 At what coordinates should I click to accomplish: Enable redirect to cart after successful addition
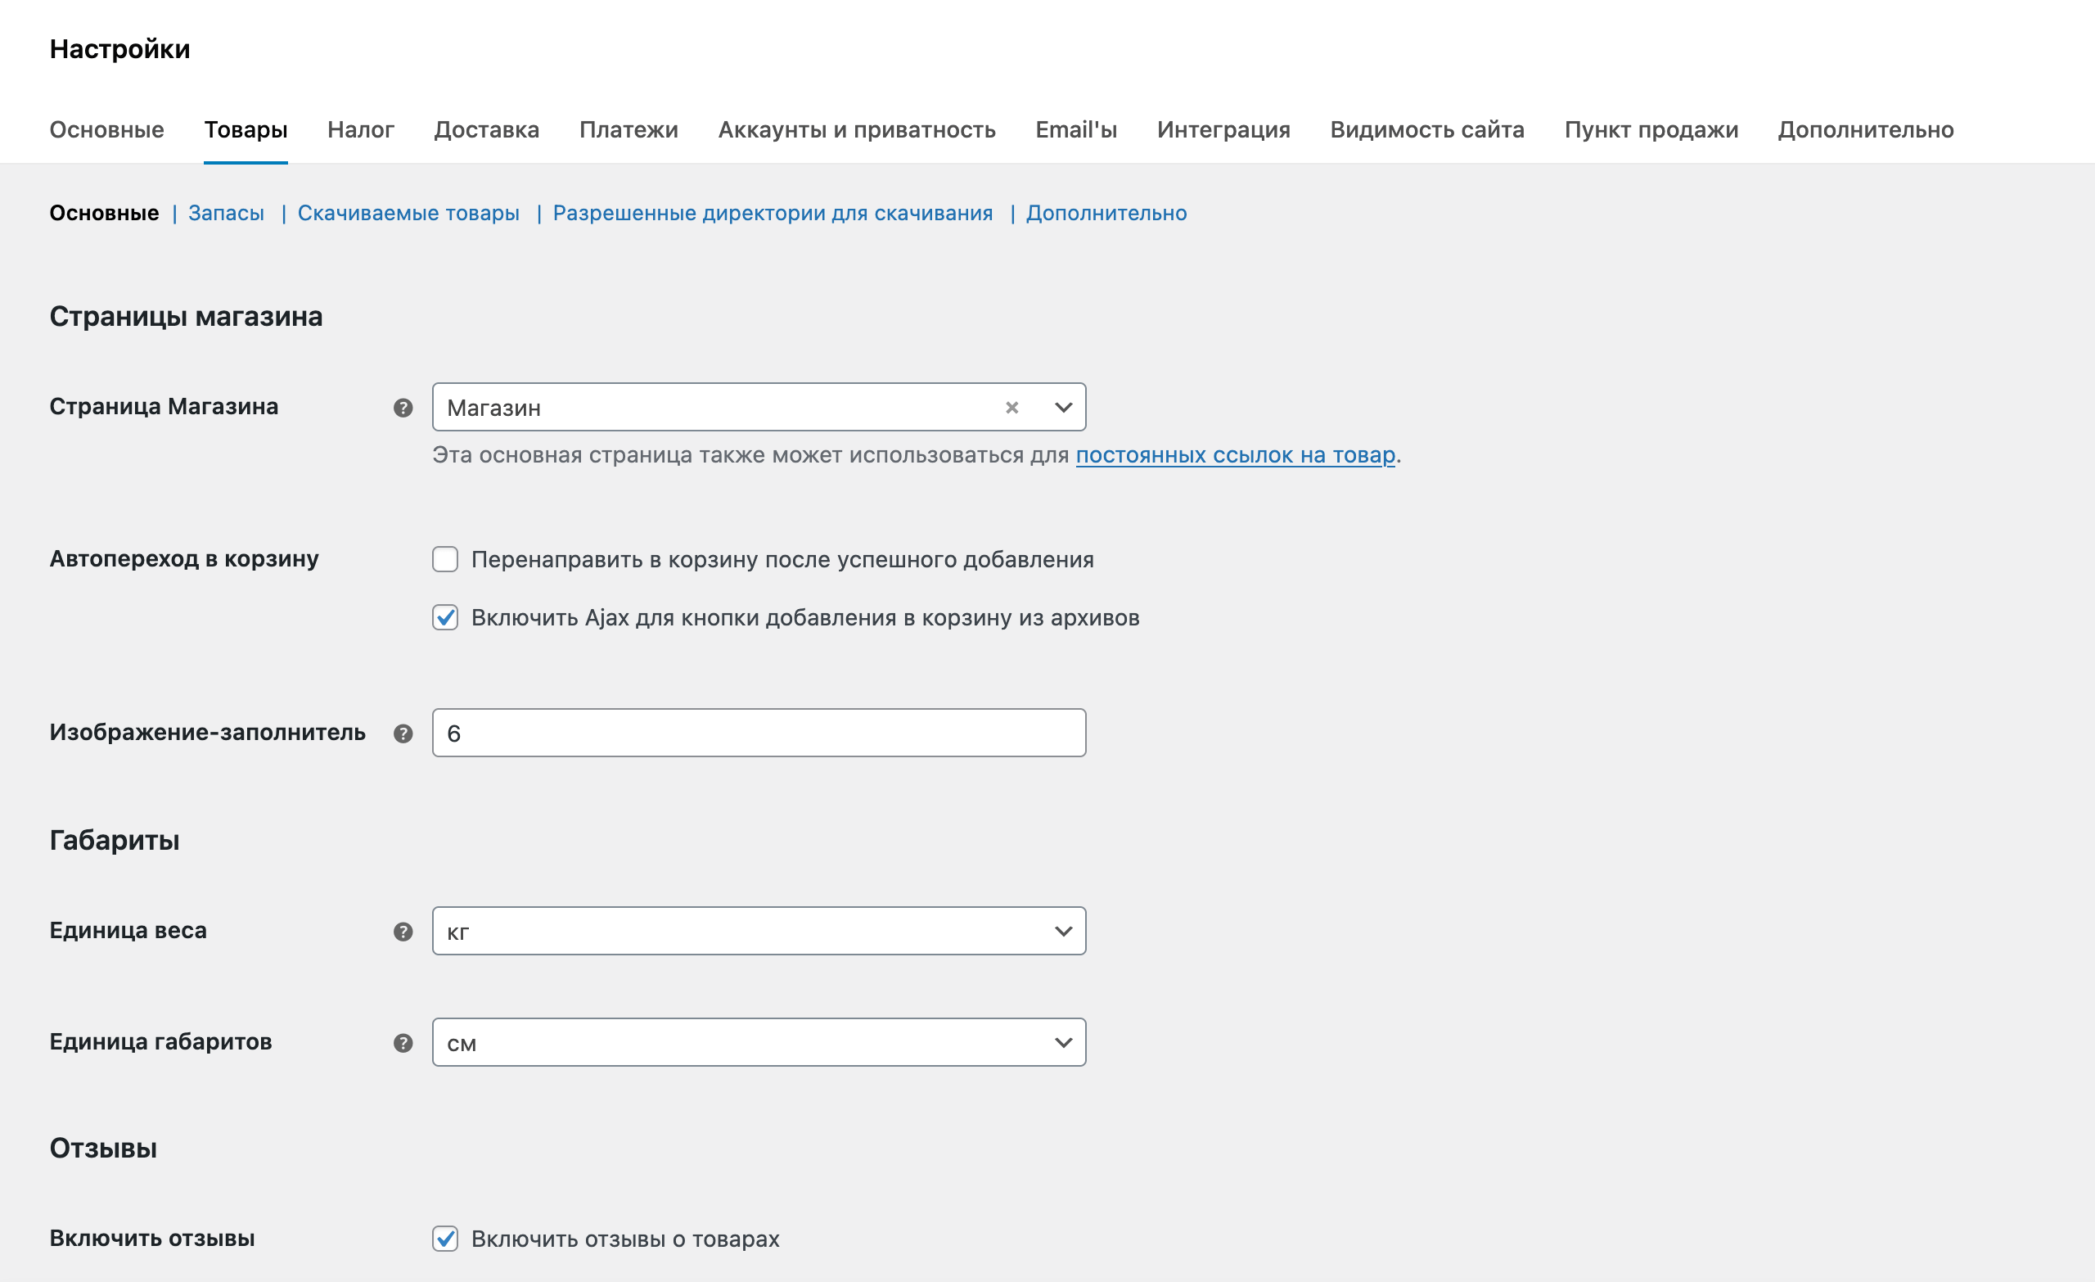[x=444, y=559]
